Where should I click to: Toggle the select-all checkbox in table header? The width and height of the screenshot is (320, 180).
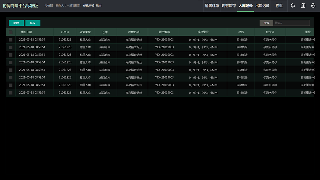coord(11,32)
